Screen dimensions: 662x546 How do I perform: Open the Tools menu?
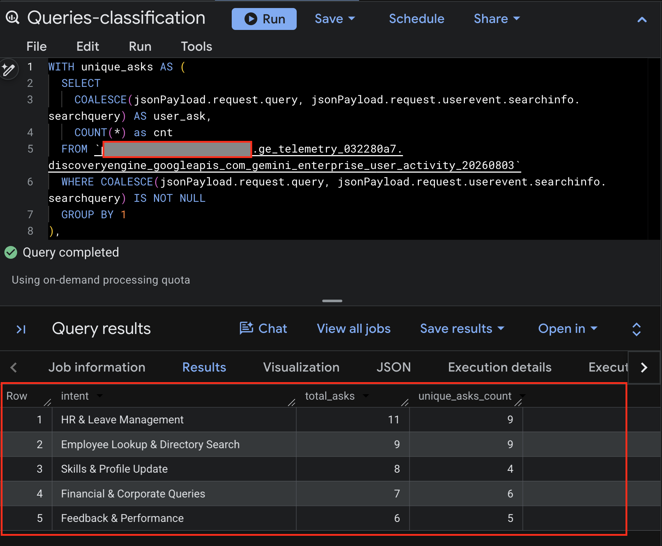196,46
